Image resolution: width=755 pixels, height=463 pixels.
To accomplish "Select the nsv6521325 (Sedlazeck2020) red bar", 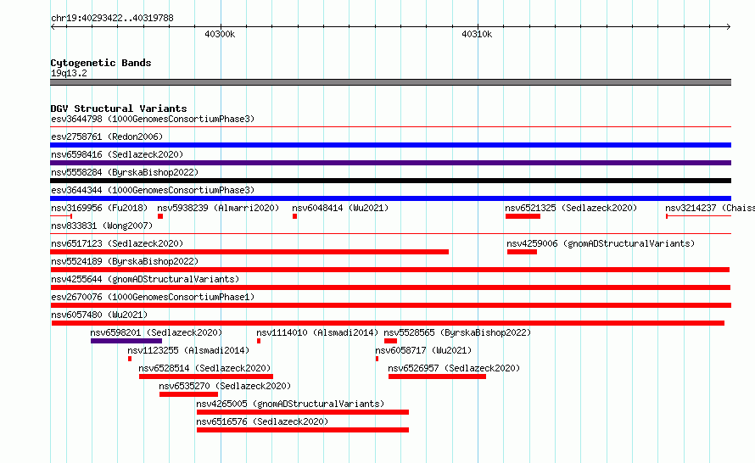I will [x=523, y=216].
